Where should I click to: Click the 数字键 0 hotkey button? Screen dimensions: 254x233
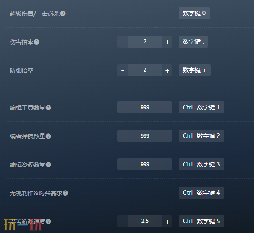click(x=194, y=13)
